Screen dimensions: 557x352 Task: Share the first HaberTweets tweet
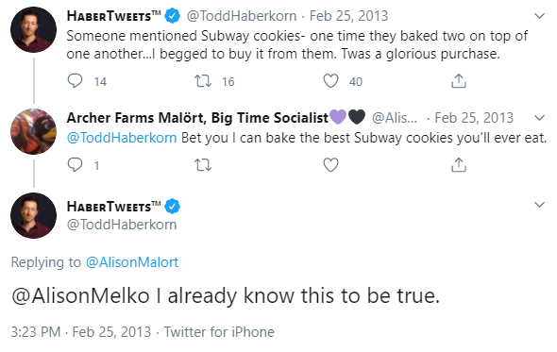[x=459, y=81]
